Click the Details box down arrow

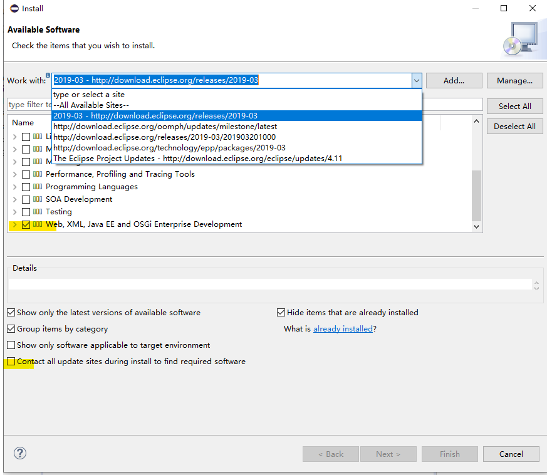pos(536,288)
